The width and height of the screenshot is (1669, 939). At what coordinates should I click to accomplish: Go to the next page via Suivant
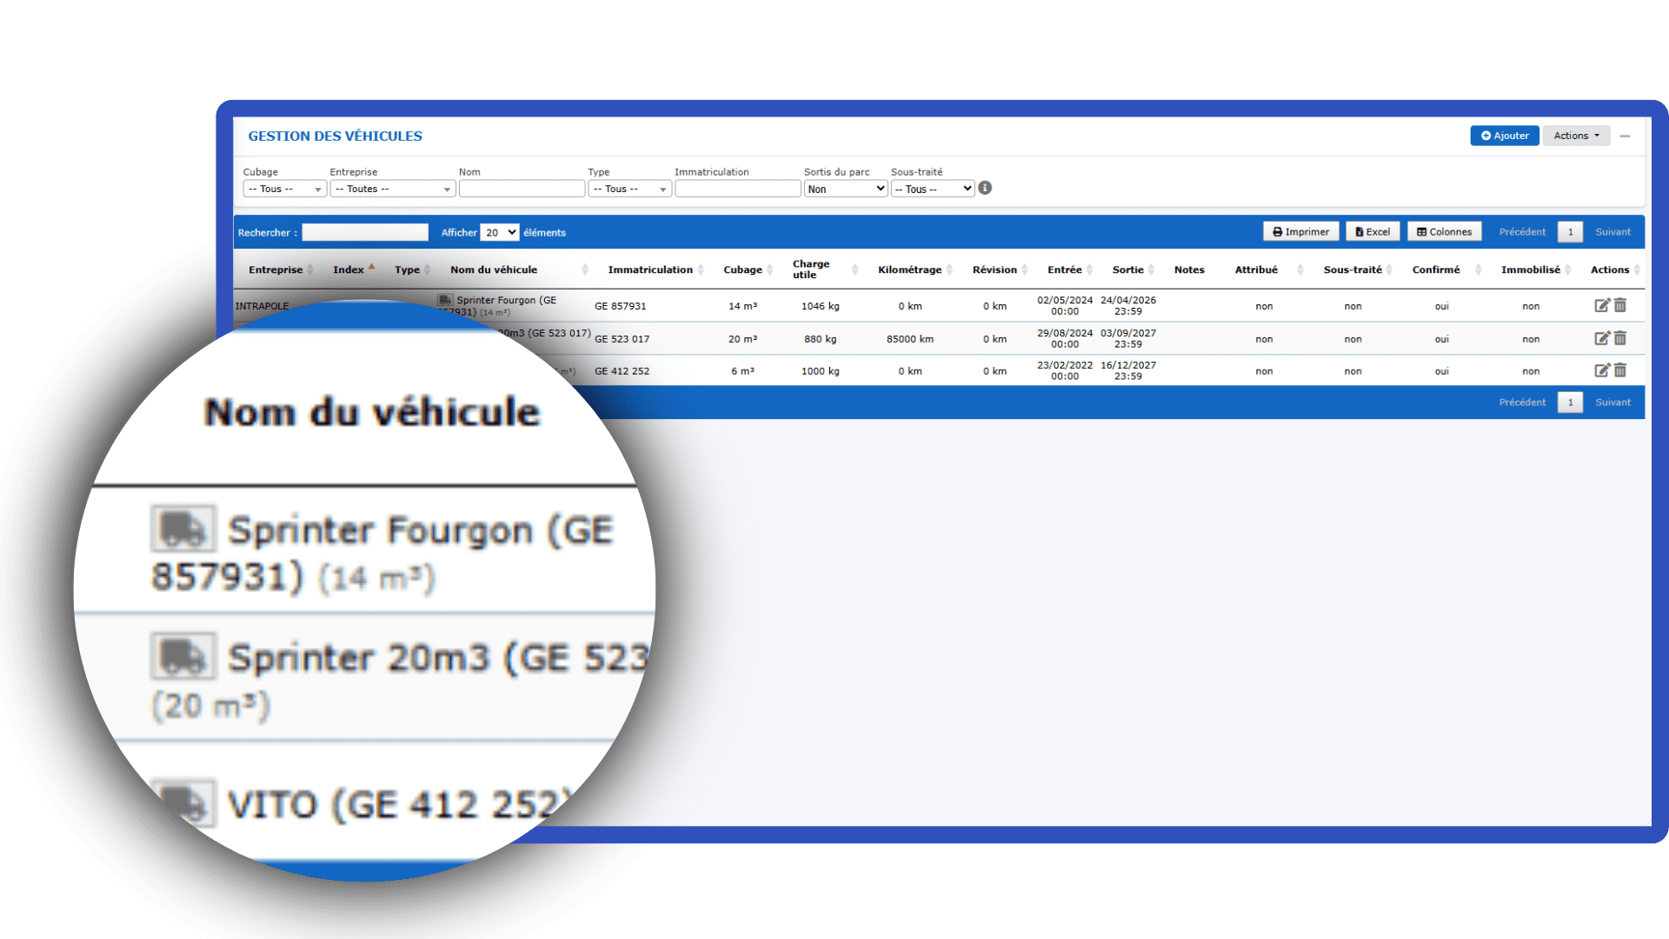coord(1612,231)
